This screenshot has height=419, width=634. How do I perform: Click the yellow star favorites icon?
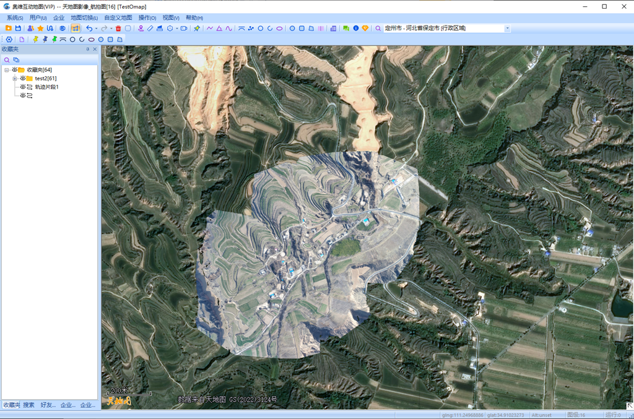40,28
